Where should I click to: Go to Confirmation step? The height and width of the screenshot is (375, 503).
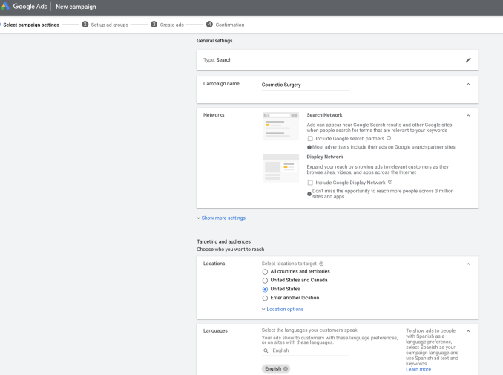click(x=230, y=25)
